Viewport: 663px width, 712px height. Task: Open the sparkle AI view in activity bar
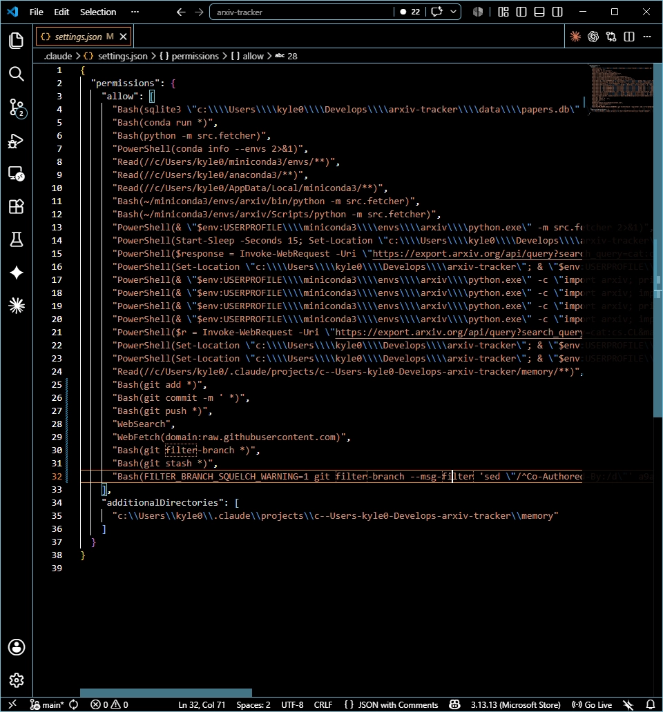coord(17,273)
